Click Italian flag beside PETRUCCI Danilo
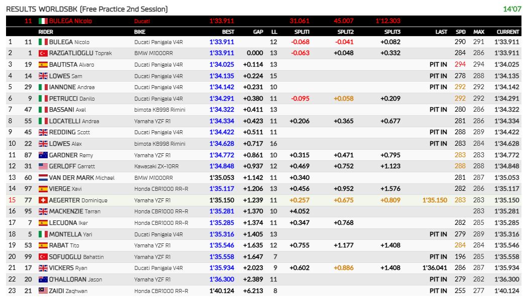The height and width of the screenshot is (298, 528). tap(43, 98)
